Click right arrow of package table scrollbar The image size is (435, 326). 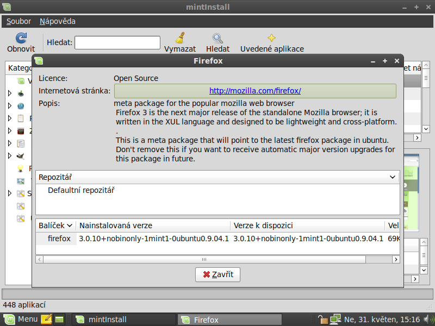click(396, 260)
